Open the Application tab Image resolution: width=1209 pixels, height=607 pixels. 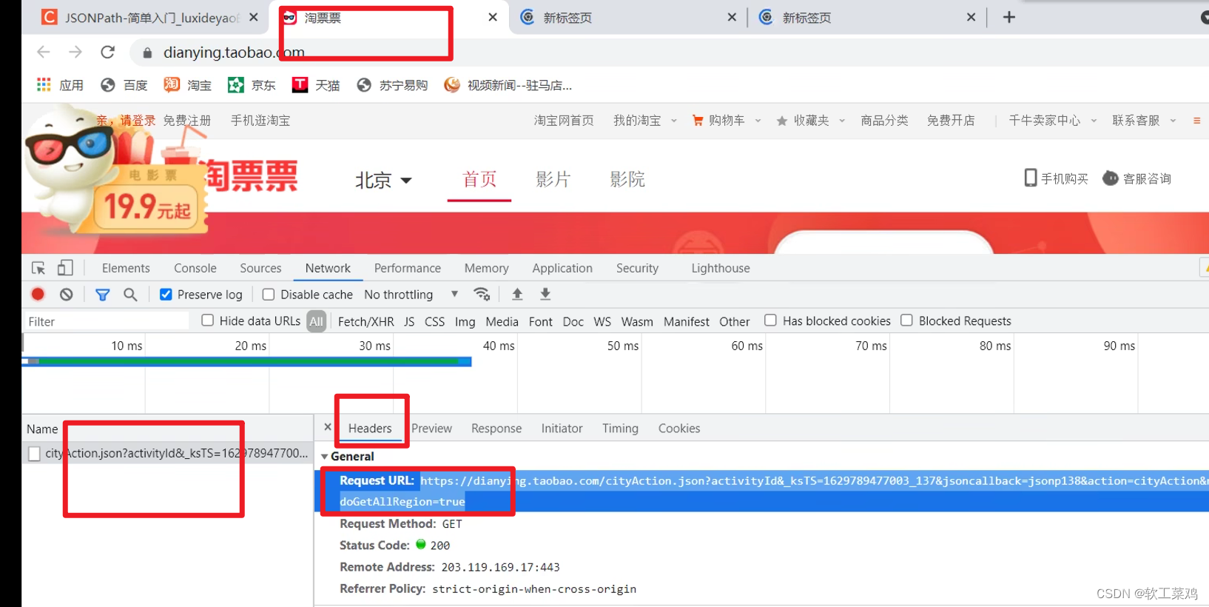click(562, 268)
